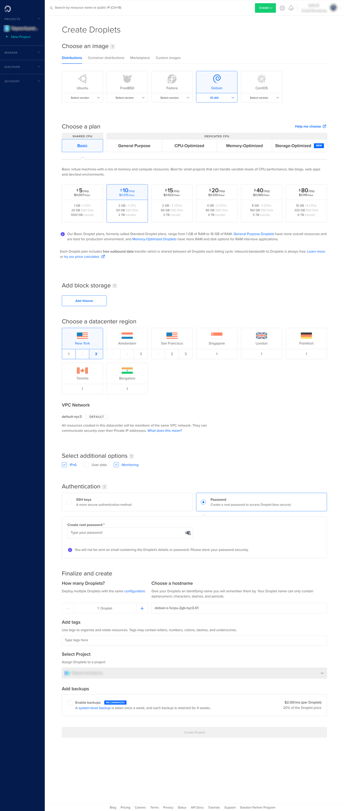The image size is (344, 811).
Task: Choose the Frankfurt flag region
Action: [306, 335]
